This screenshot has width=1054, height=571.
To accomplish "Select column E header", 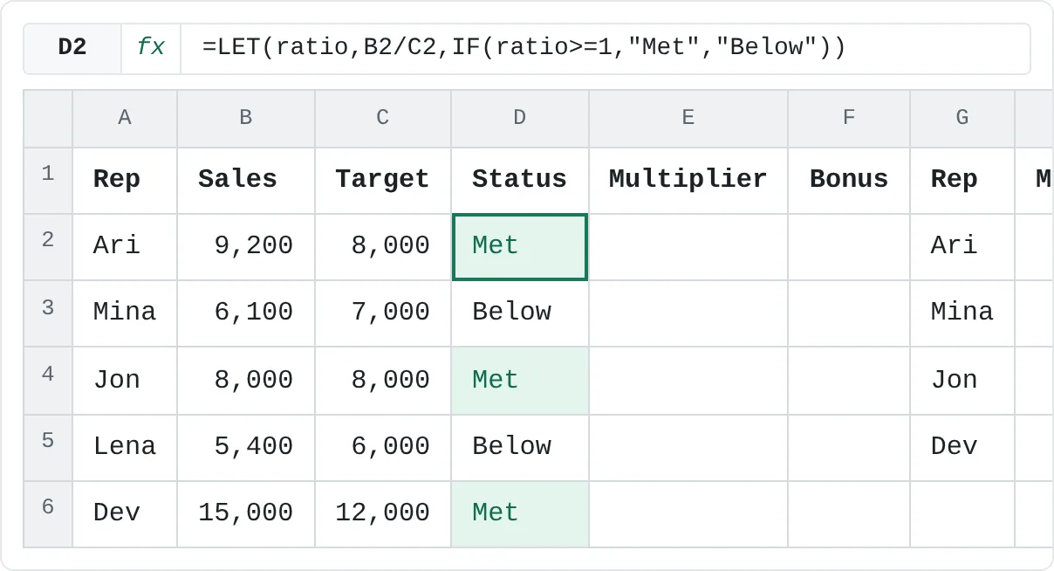I will coord(688,118).
